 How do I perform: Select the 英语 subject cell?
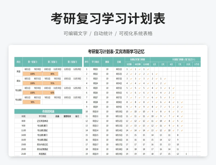[x=18, y=72]
